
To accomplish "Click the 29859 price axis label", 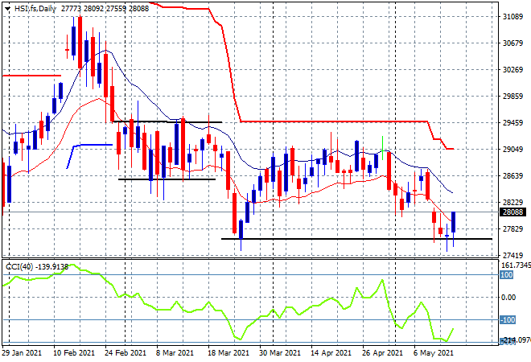I will [512, 97].
